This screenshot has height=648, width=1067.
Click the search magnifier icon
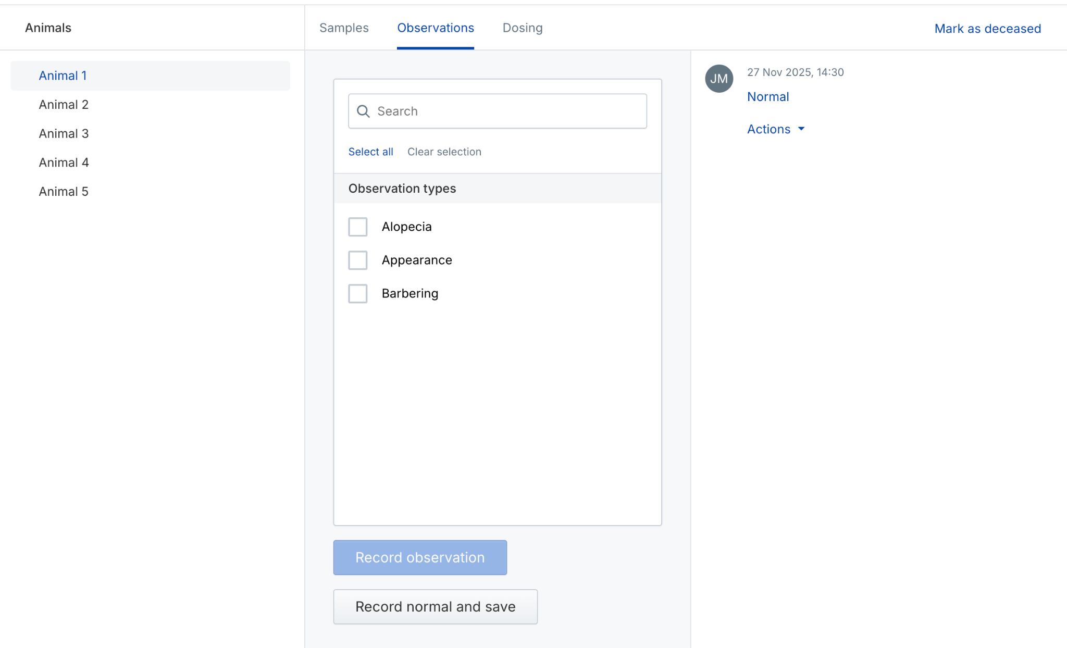pos(363,111)
